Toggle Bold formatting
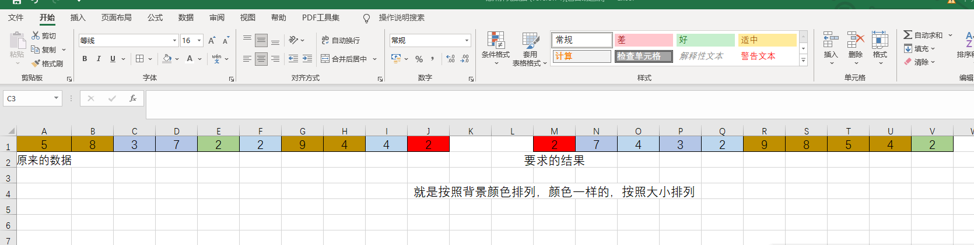 [85, 59]
